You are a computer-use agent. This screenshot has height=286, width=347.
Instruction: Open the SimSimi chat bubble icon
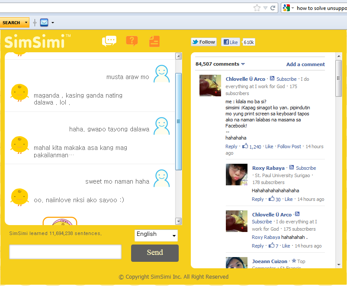pos(109,41)
